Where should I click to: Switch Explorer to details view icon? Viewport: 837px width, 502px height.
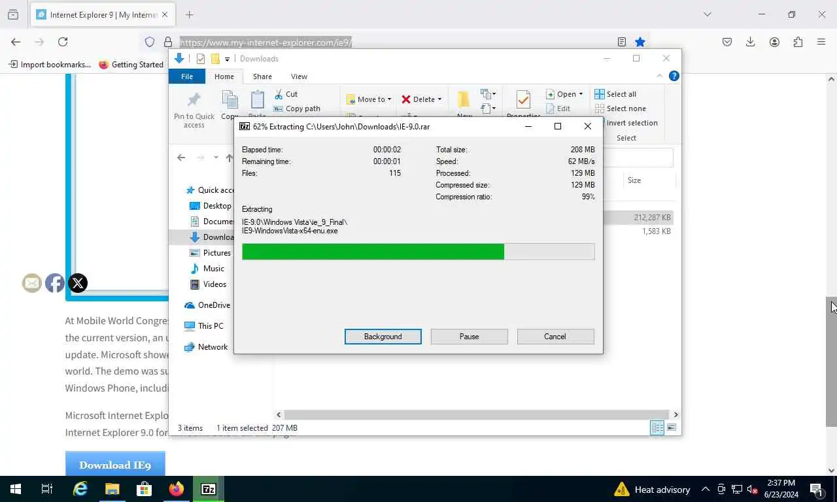click(x=657, y=427)
